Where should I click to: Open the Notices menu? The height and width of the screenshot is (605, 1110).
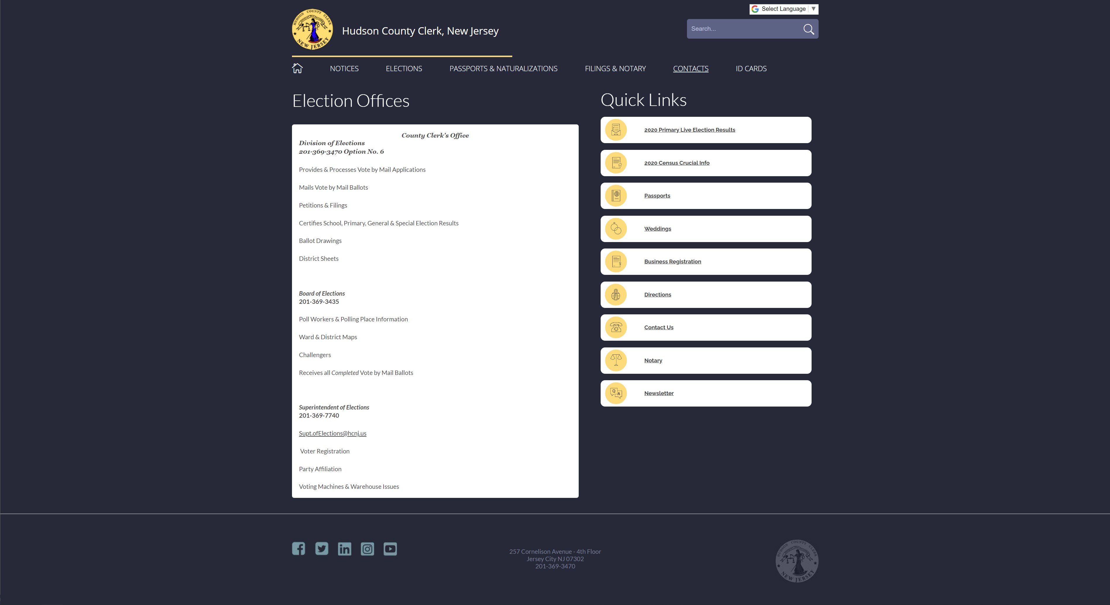pyautogui.click(x=344, y=68)
